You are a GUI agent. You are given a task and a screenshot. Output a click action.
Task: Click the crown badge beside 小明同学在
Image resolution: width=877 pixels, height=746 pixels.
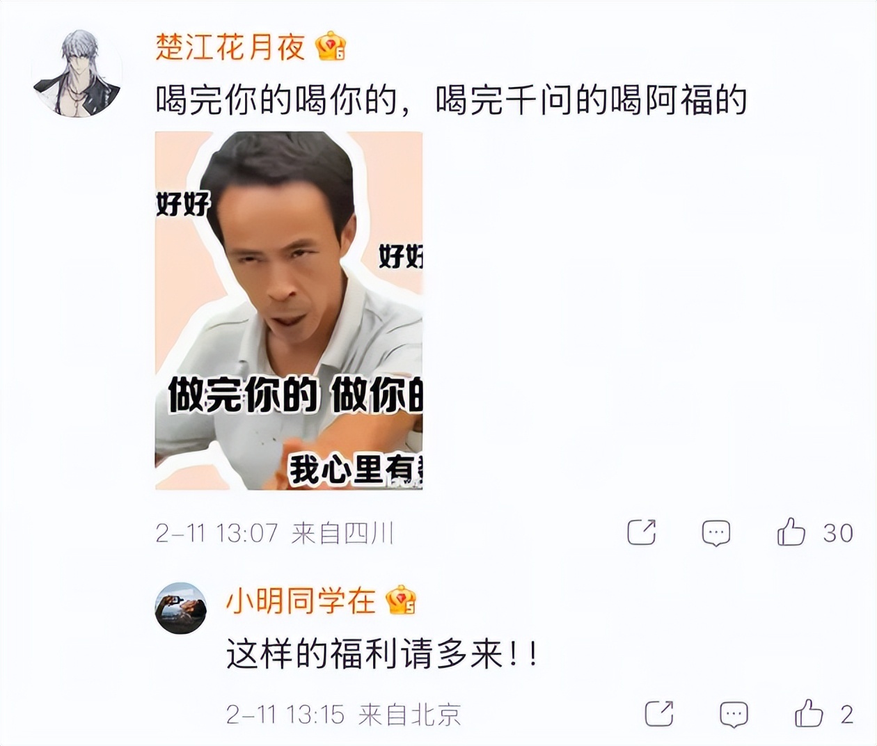pyautogui.click(x=401, y=600)
